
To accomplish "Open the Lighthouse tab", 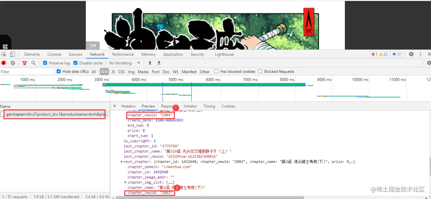I will (224, 54).
